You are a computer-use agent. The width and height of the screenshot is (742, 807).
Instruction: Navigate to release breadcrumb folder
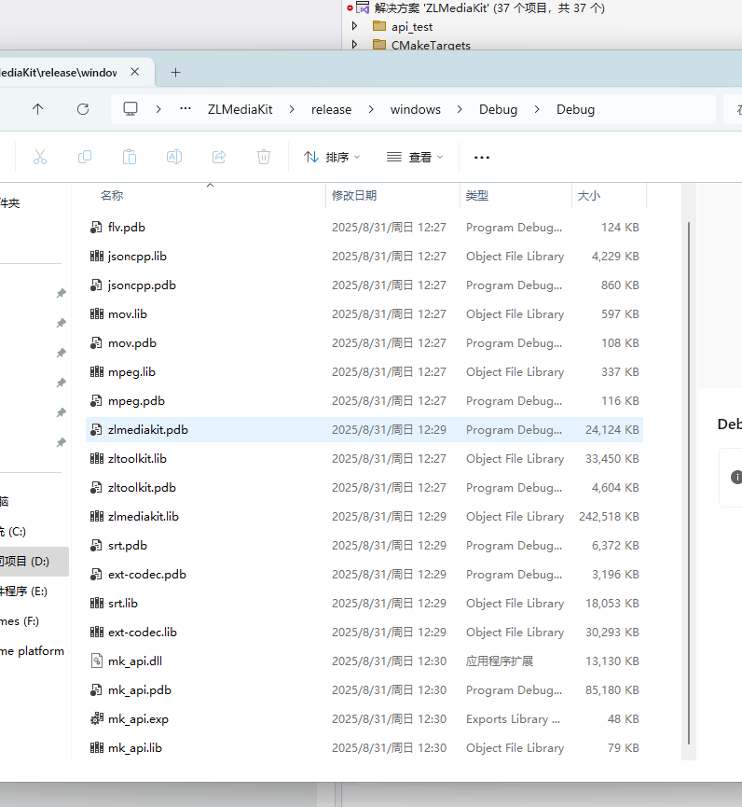[331, 109]
